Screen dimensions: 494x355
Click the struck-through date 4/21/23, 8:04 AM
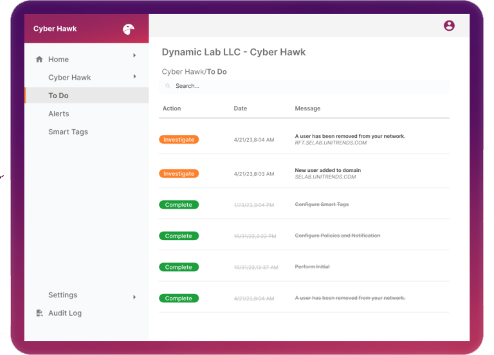[254, 299]
